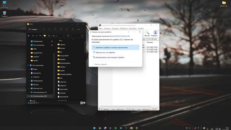Select pinned Изображения in Quick access
Viewport: 231px width, 130px height.
(38, 41)
